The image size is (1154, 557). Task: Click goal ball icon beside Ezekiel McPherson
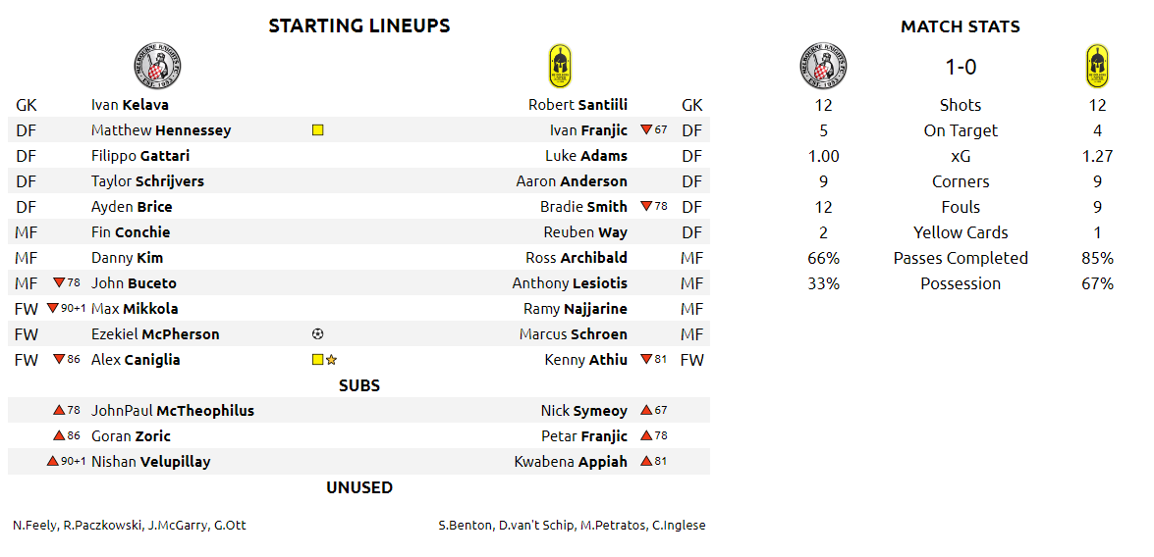point(317,334)
